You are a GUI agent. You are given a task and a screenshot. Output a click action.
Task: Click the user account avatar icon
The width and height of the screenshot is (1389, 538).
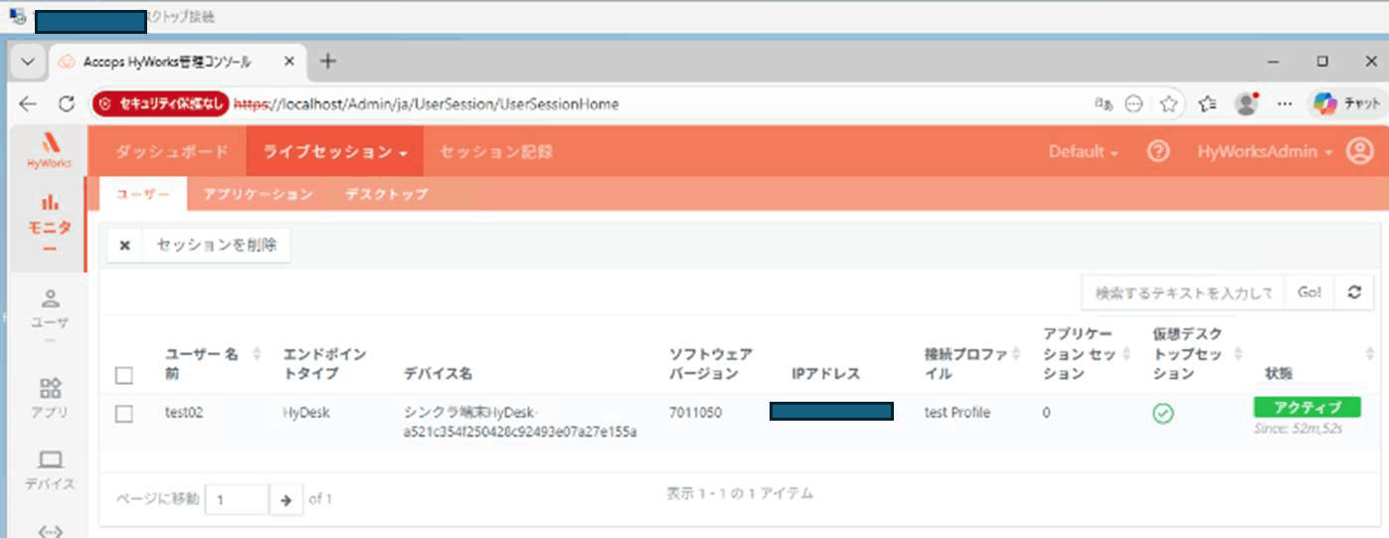[1359, 151]
